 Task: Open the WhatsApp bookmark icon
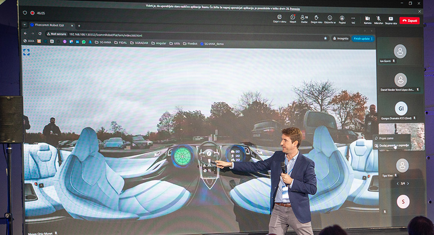click(x=83, y=42)
